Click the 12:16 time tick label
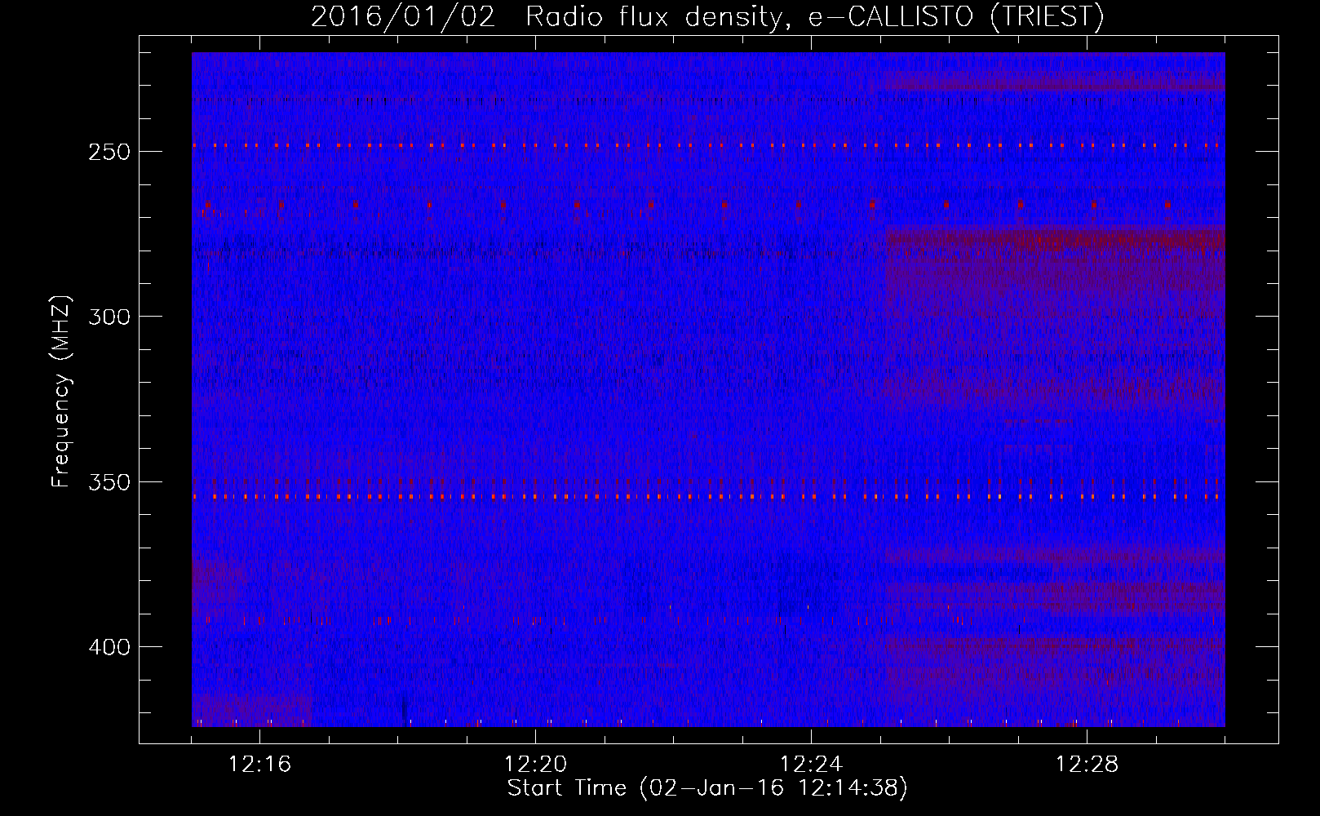The width and height of the screenshot is (1320, 816). pos(259,765)
